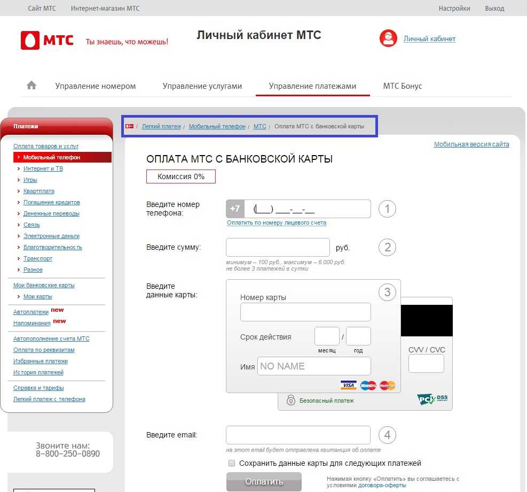Open Оплата товаров и услуг link

46,146
